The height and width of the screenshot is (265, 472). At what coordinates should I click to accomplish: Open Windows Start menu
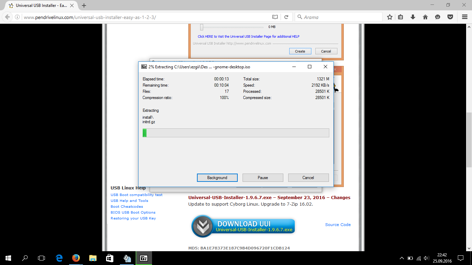tap(8, 258)
